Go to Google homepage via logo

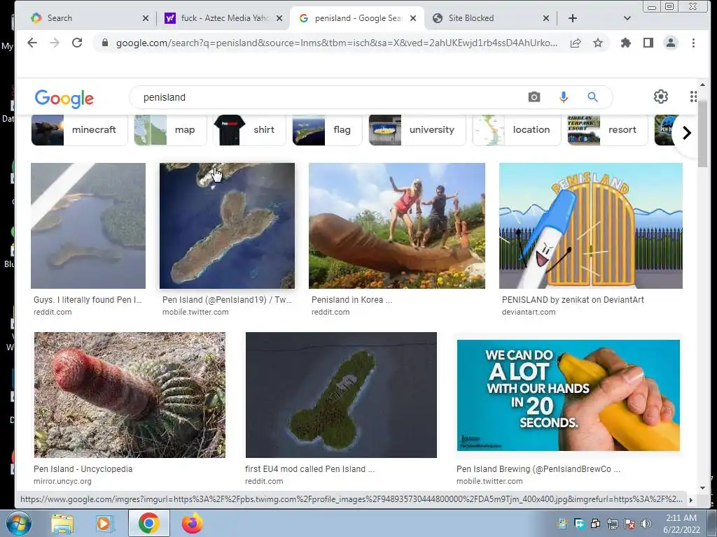[x=64, y=98]
